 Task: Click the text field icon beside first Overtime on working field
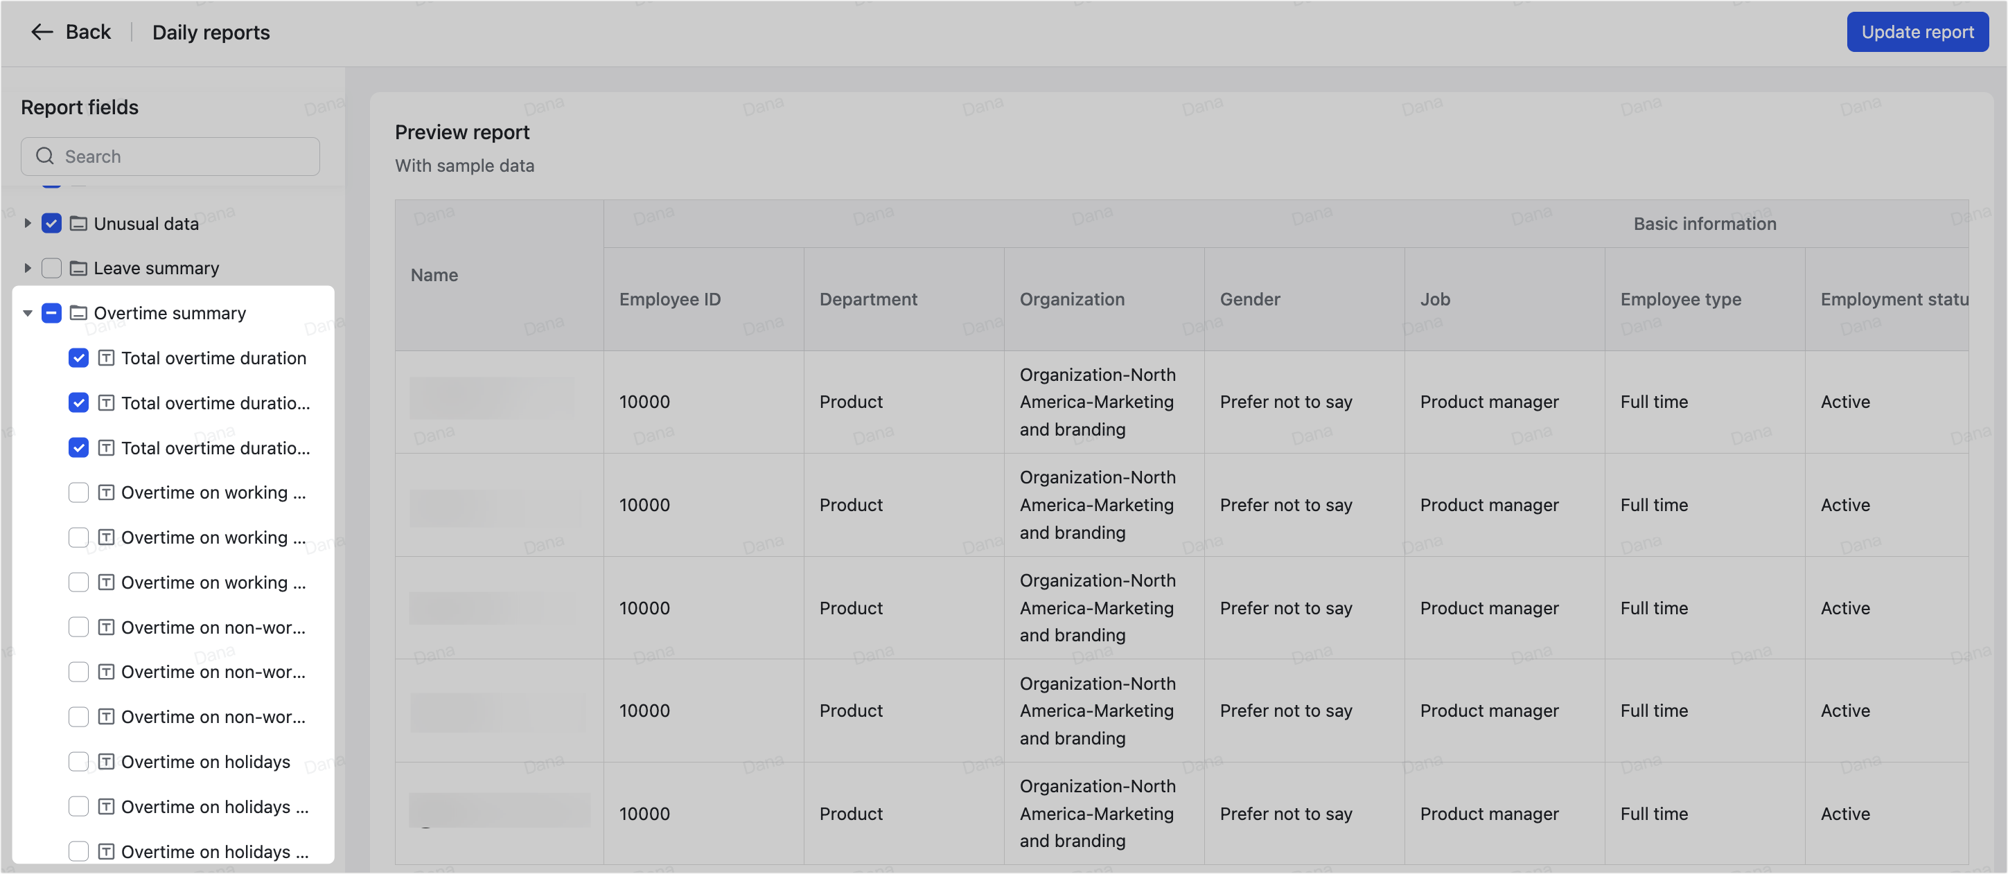(107, 492)
